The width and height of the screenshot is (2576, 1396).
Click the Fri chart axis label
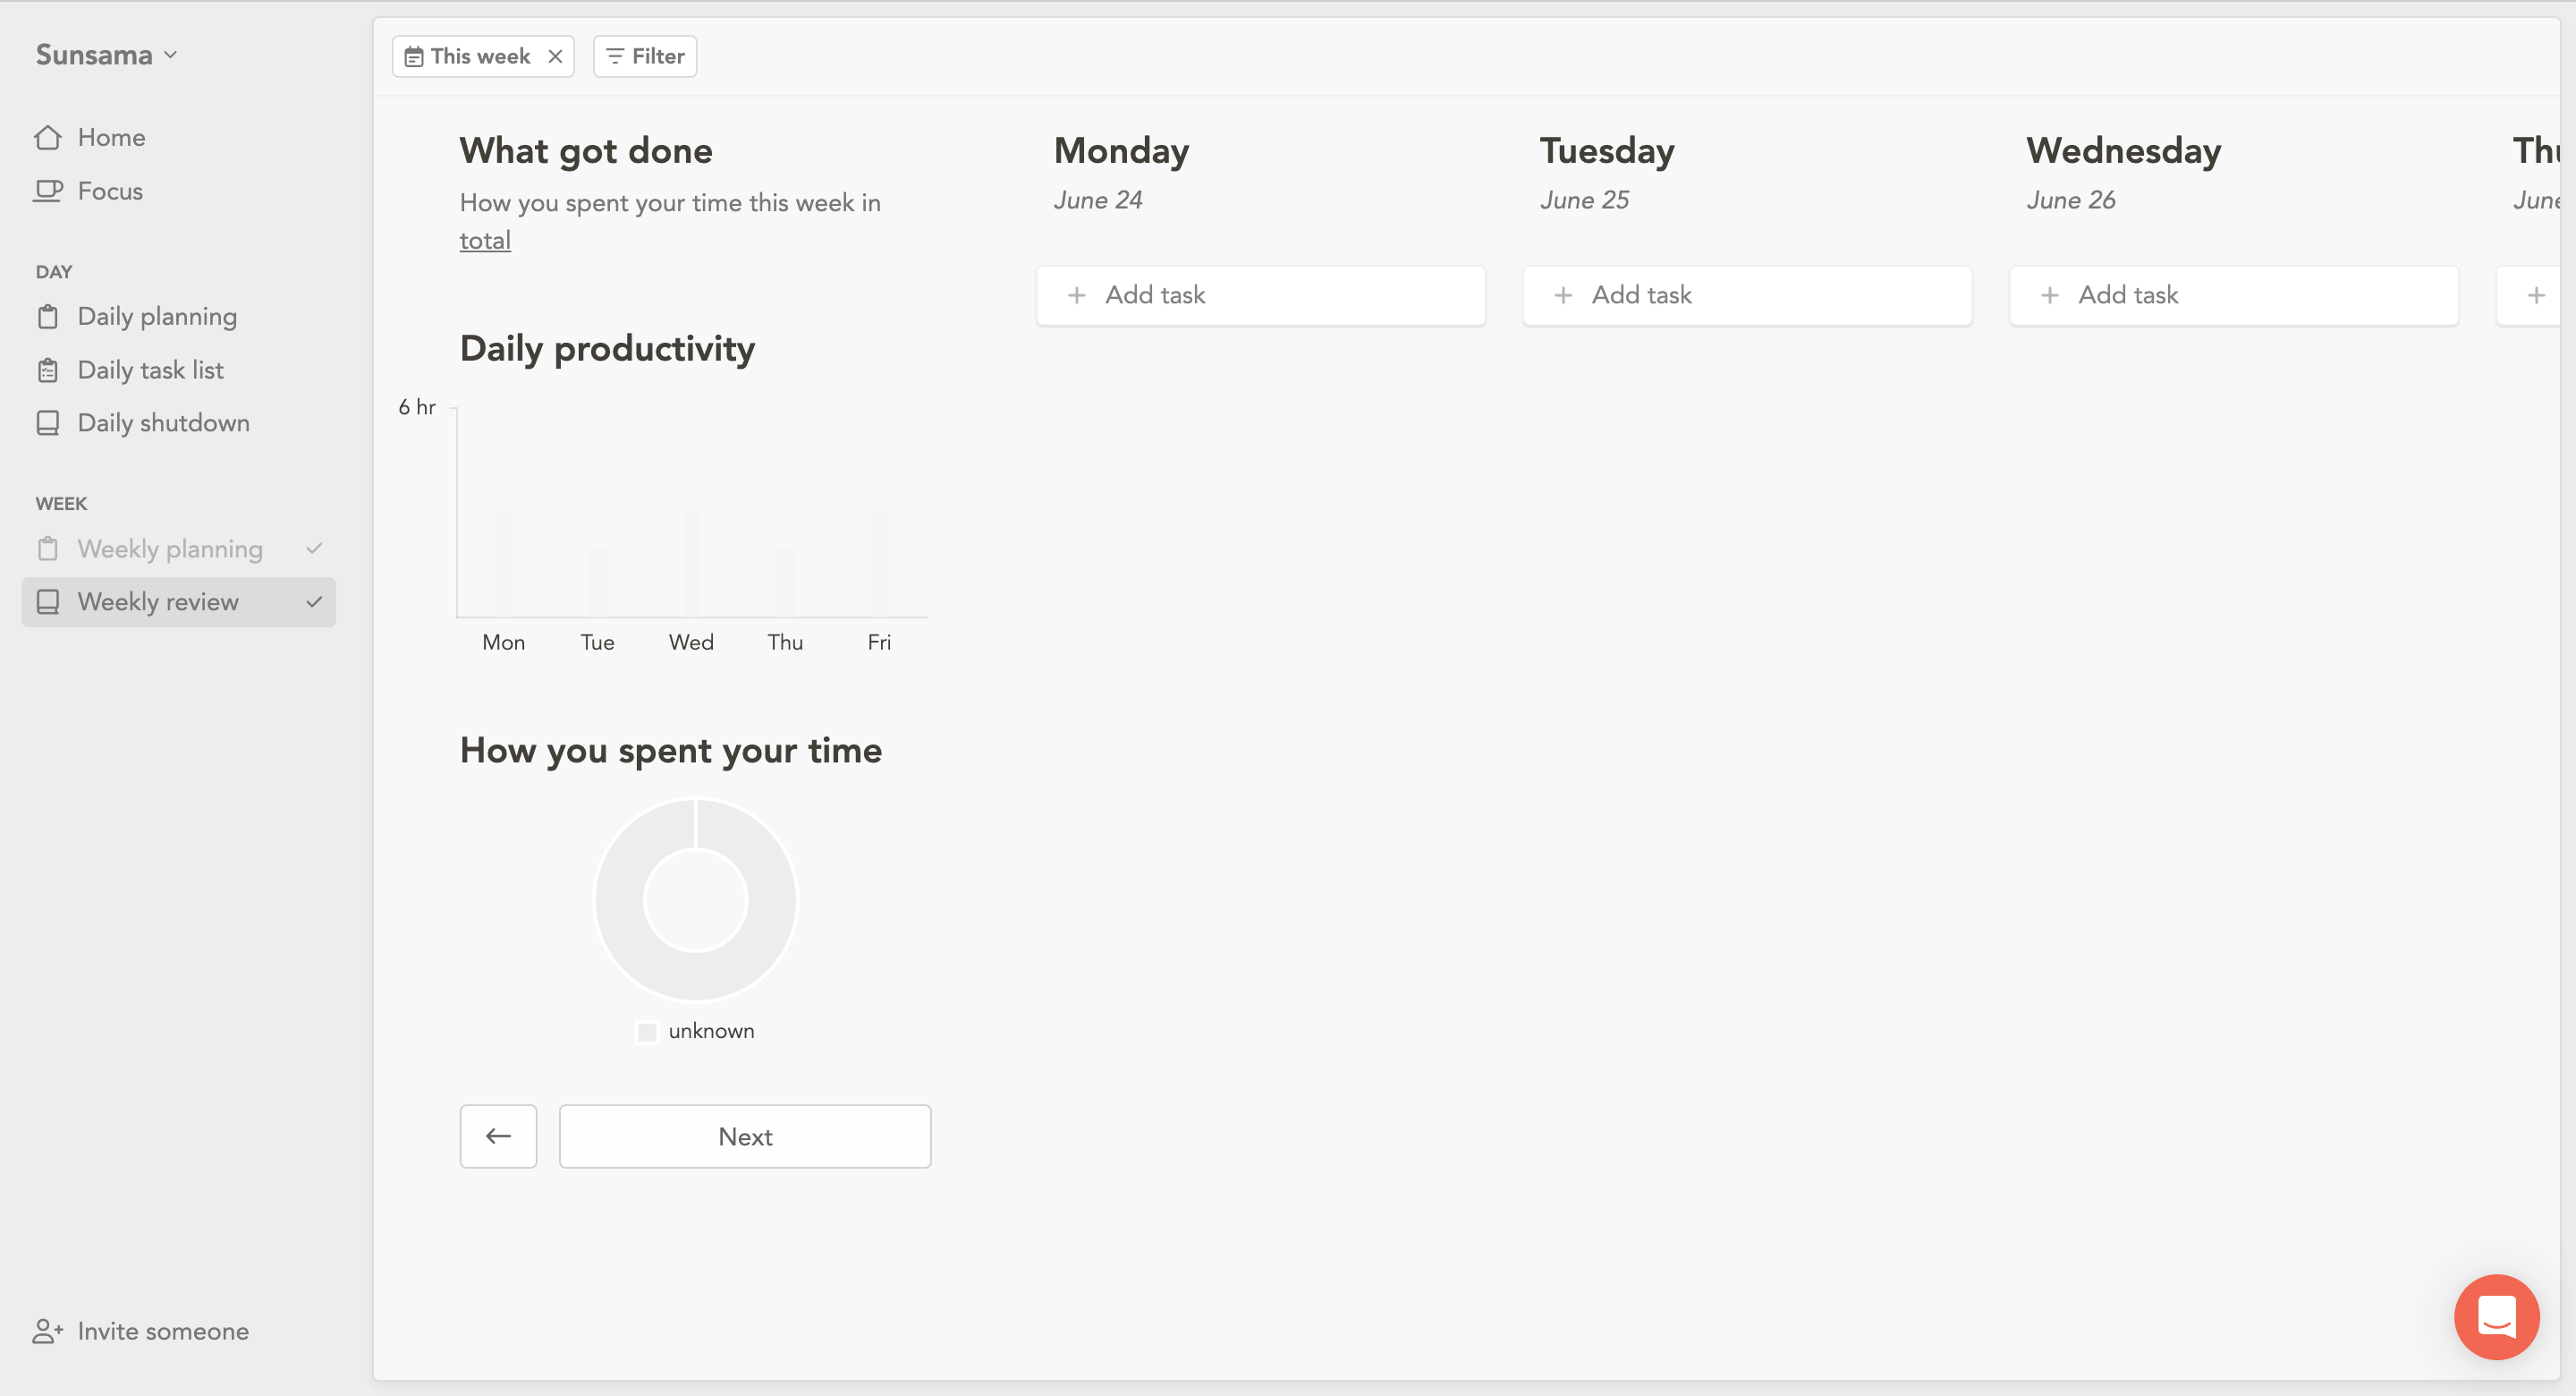(x=879, y=643)
